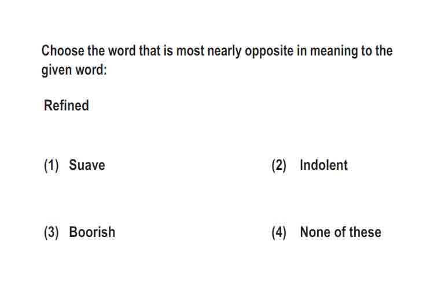The image size is (434, 289).
Task: Click the word nearly in the question
Action: [225, 51]
